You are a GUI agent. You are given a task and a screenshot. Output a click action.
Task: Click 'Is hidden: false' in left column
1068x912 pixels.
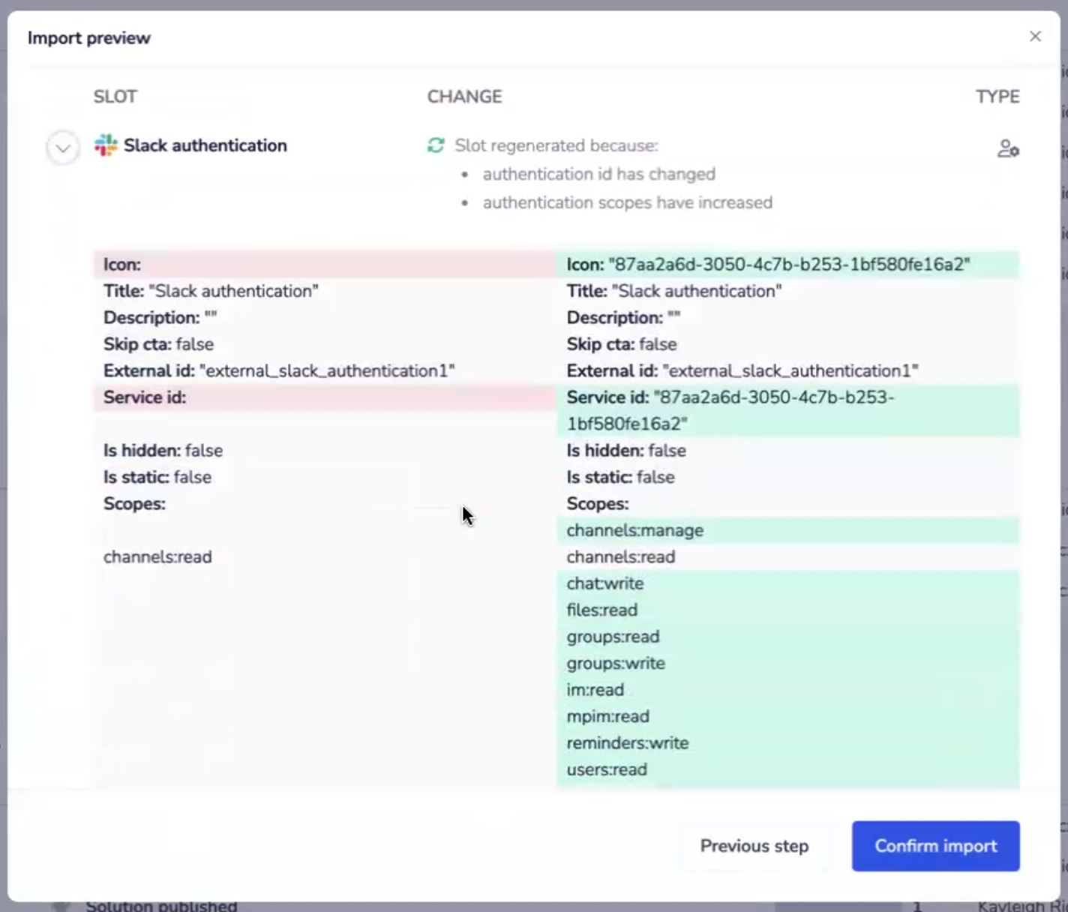163,451
